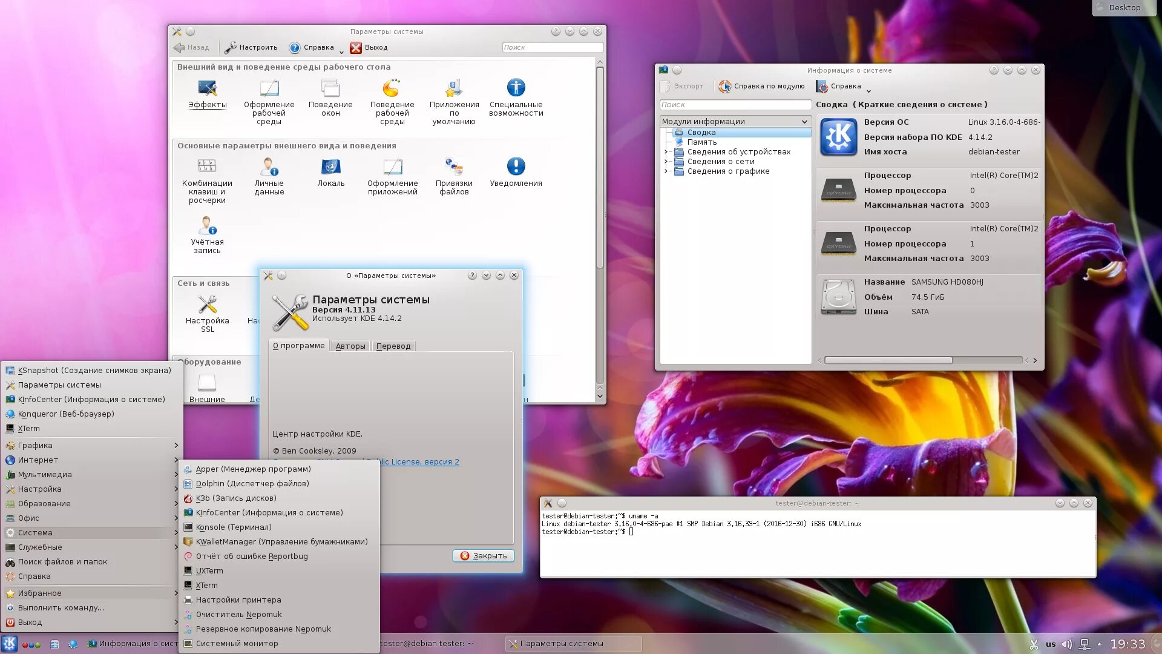Click the Поиск field in Параметры системы

coord(552,47)
